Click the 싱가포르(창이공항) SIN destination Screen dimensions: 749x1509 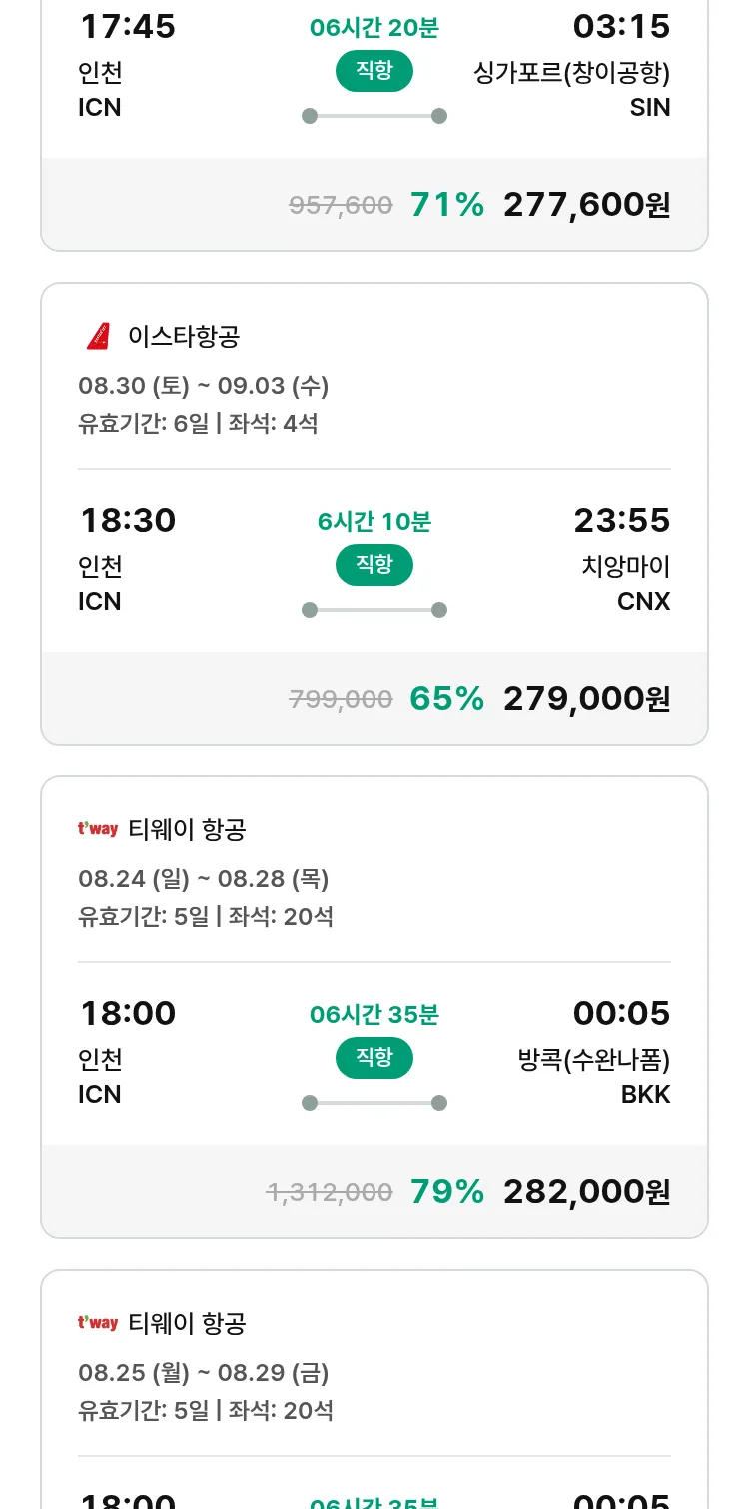pos(572,90)
